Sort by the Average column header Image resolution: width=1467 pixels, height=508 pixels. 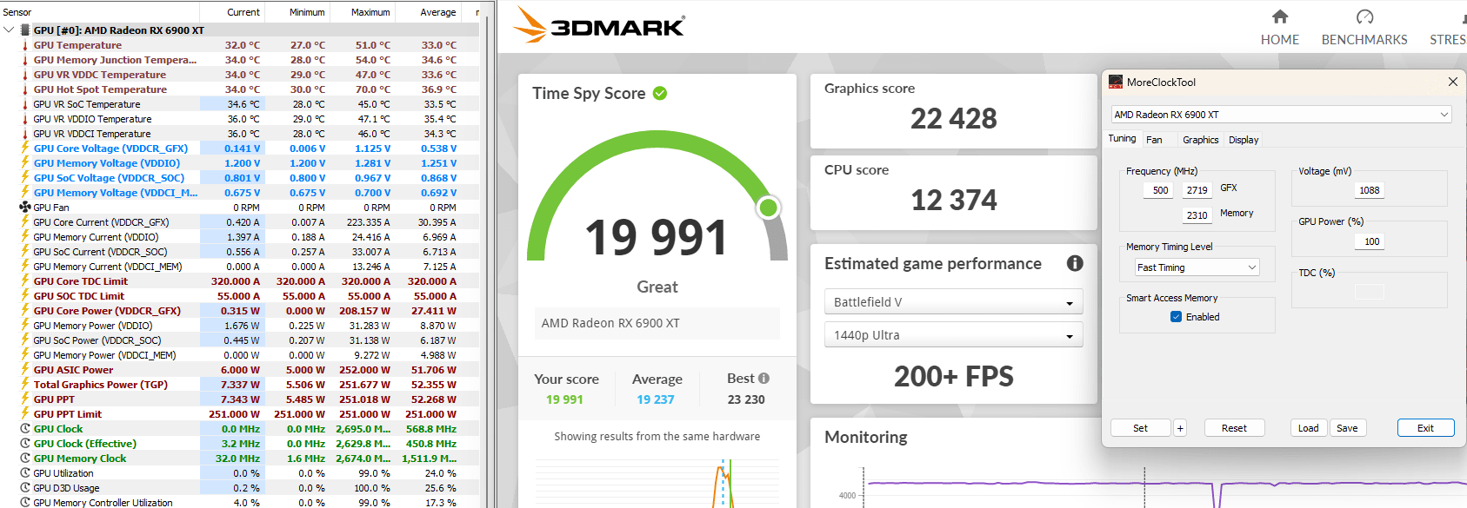pos(428,12)
